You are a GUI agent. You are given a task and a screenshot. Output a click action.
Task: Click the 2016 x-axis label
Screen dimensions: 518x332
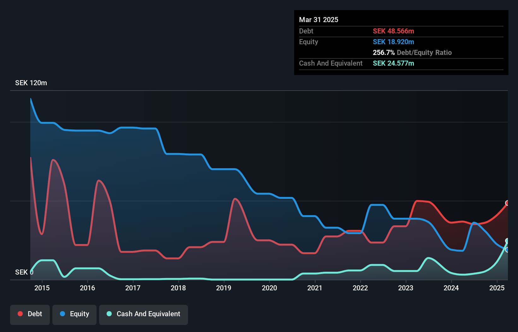[x=87, y=288]
